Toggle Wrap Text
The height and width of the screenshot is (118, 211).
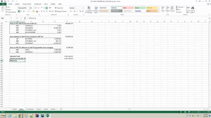pos(59,8)
